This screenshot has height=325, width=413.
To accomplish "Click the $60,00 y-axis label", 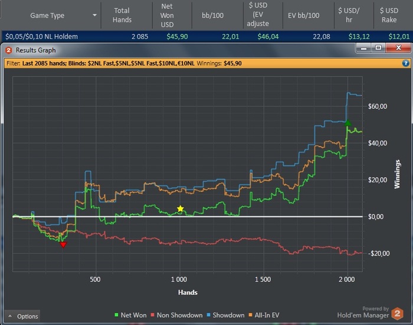I will pos(378,107).
